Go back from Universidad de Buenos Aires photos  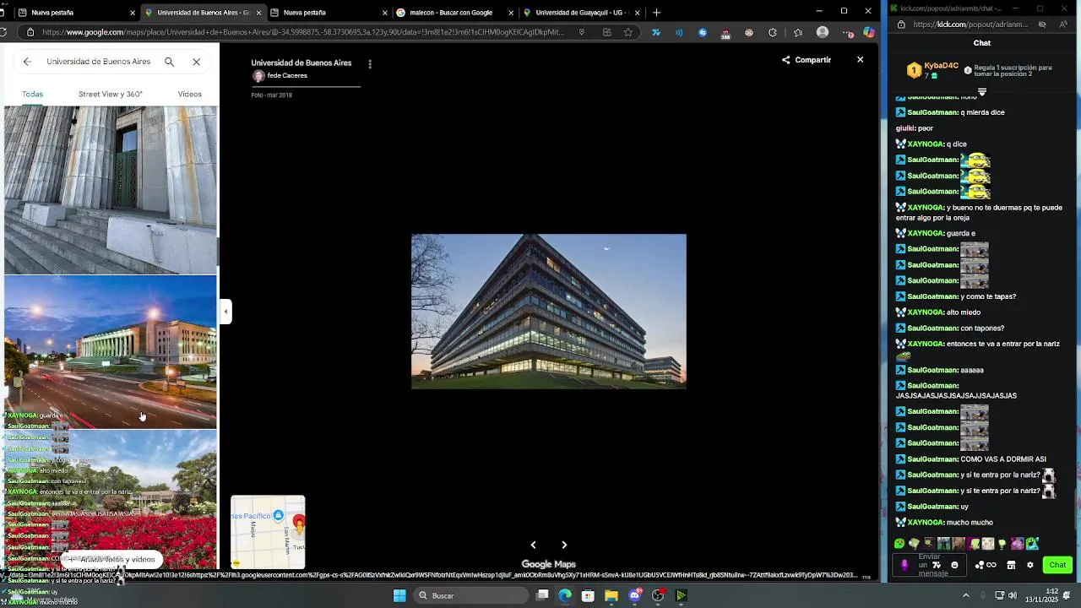(x=27, y=62)
